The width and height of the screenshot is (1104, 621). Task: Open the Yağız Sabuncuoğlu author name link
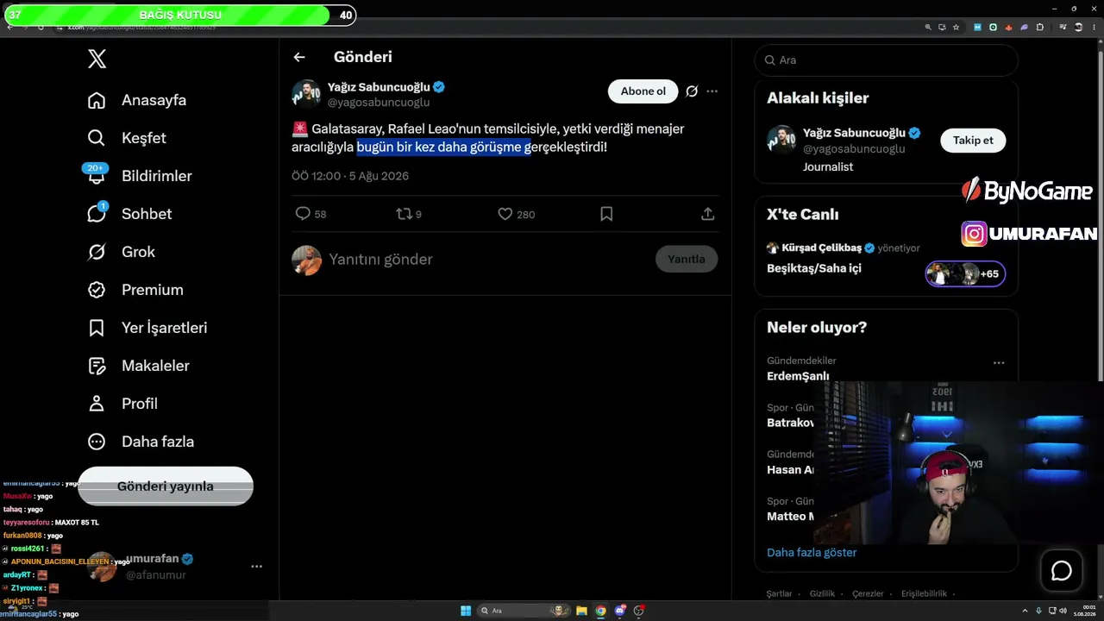point(379,87)
